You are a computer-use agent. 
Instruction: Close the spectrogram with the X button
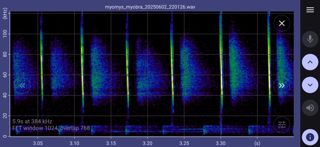[282, 23]
